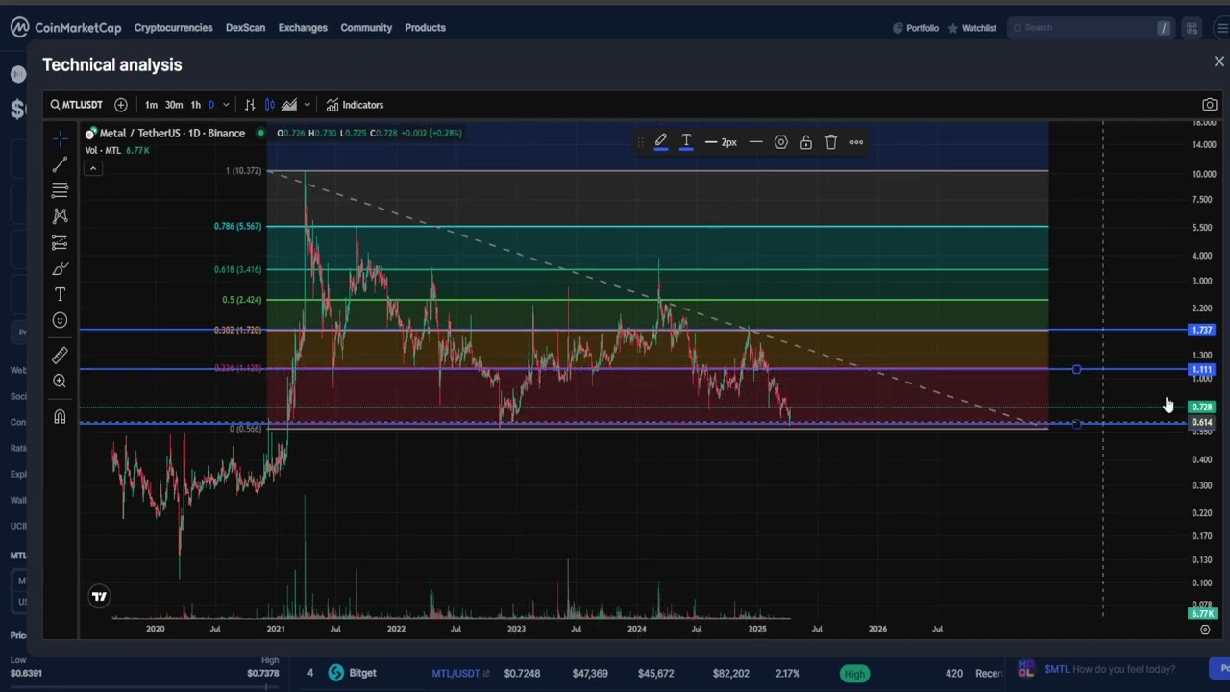Open the Community menu
Viewport: 1230px width, 692px height.
(x=366, y=28)
